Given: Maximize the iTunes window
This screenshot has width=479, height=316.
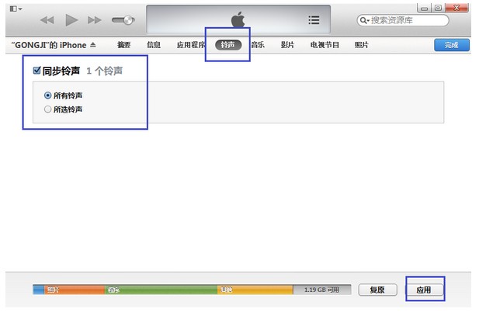Looking at the screenshot, I should coord(438,8).
